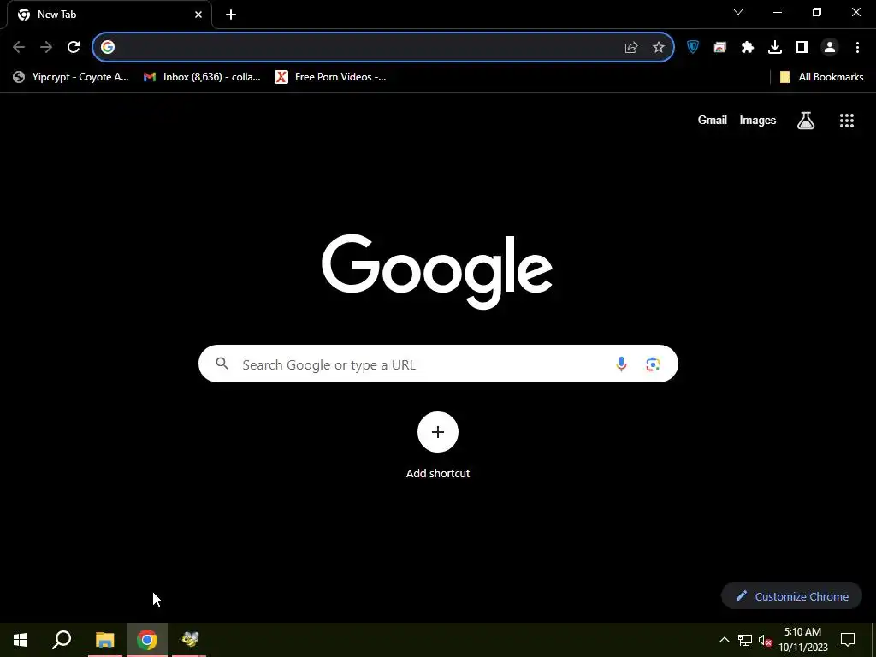Minimize the Chrome window
This screenshot has width=876, height=657.
pos(777,12)
